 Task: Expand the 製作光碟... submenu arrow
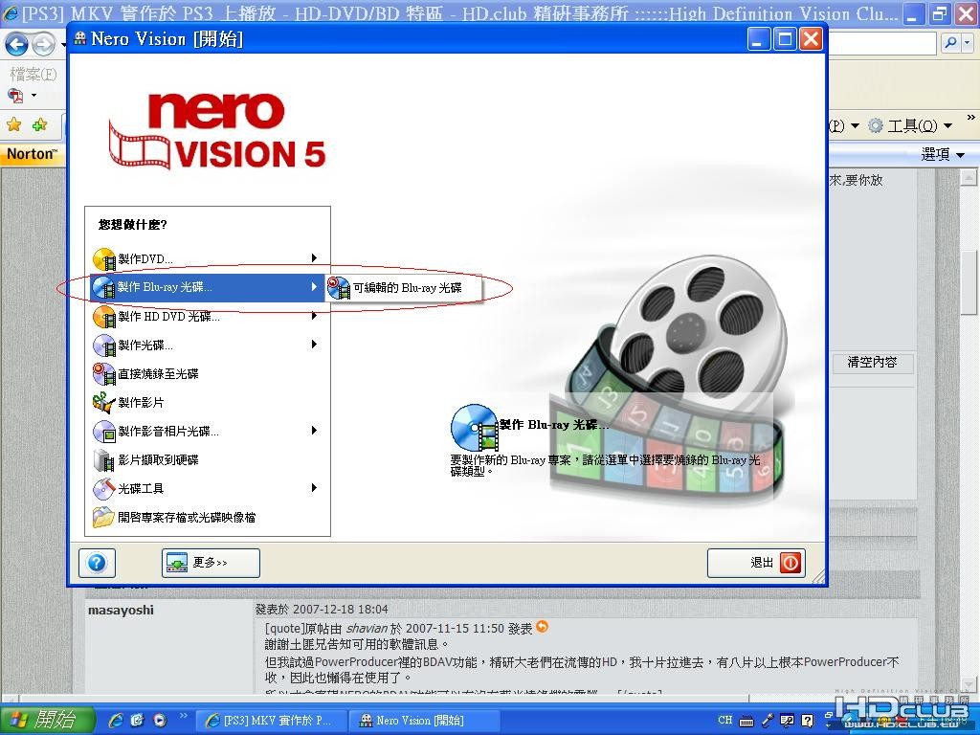(314, 345)
